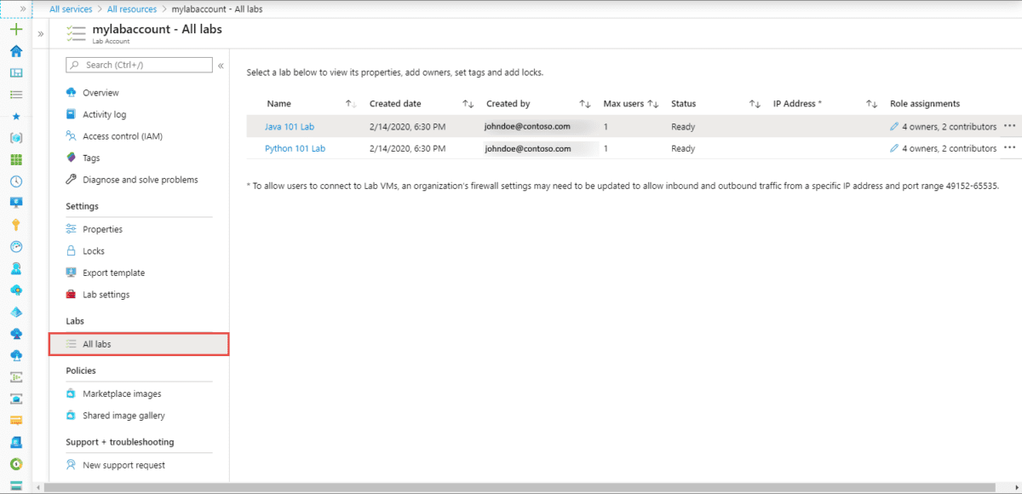Open the Dashboard icon in the sidebar
The height and width of the screenshot is (494, 1022).
[14, 72]
